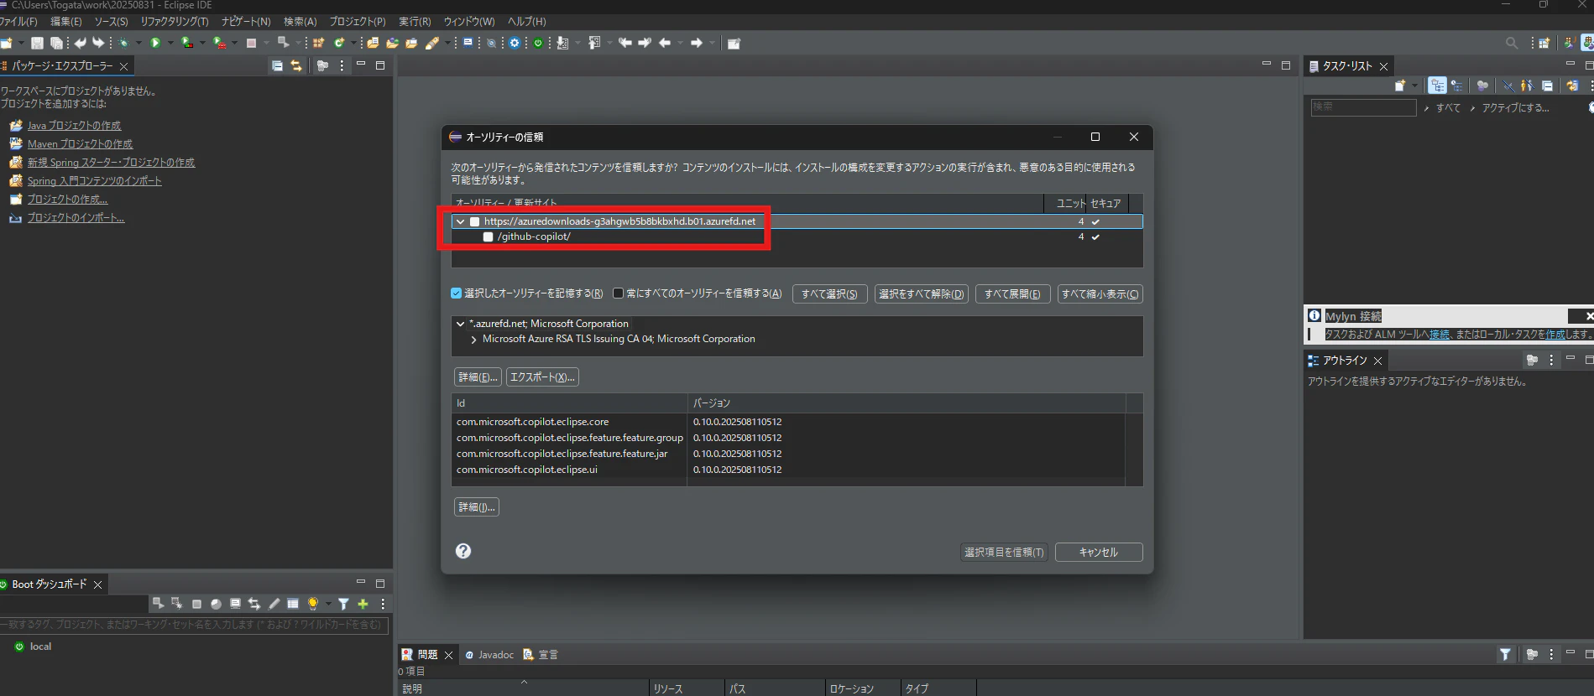This screenshot has height=696, width=1594.
Task: Click the toolbar search magnifier icon
Action: (1512, 43)
